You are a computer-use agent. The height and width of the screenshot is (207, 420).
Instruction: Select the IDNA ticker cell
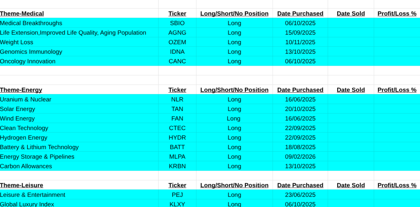pos(177,52)
